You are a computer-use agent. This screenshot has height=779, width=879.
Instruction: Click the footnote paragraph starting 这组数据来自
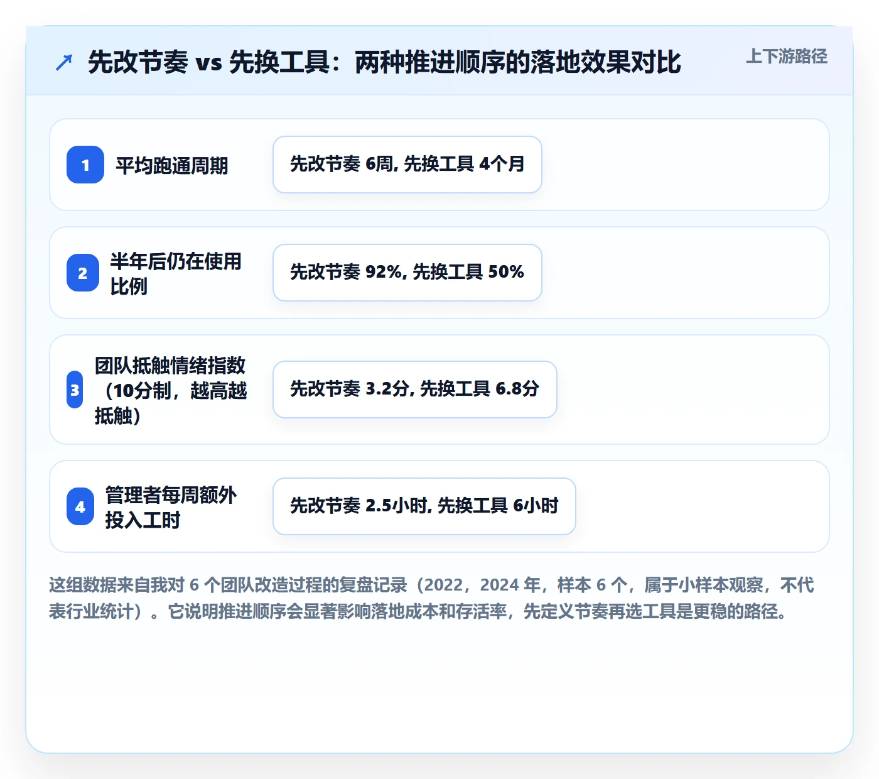[432, 598]
